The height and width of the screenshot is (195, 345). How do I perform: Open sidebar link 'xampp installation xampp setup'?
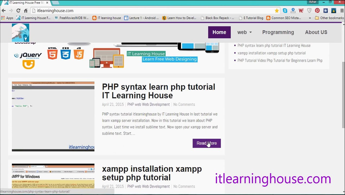(x=271, y=53)
